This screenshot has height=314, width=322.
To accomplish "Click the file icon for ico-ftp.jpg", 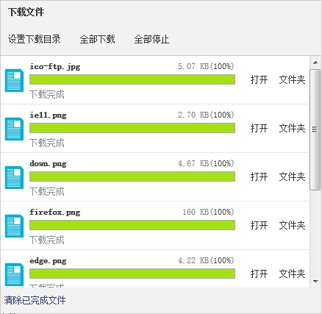I will tap(14, 80).
